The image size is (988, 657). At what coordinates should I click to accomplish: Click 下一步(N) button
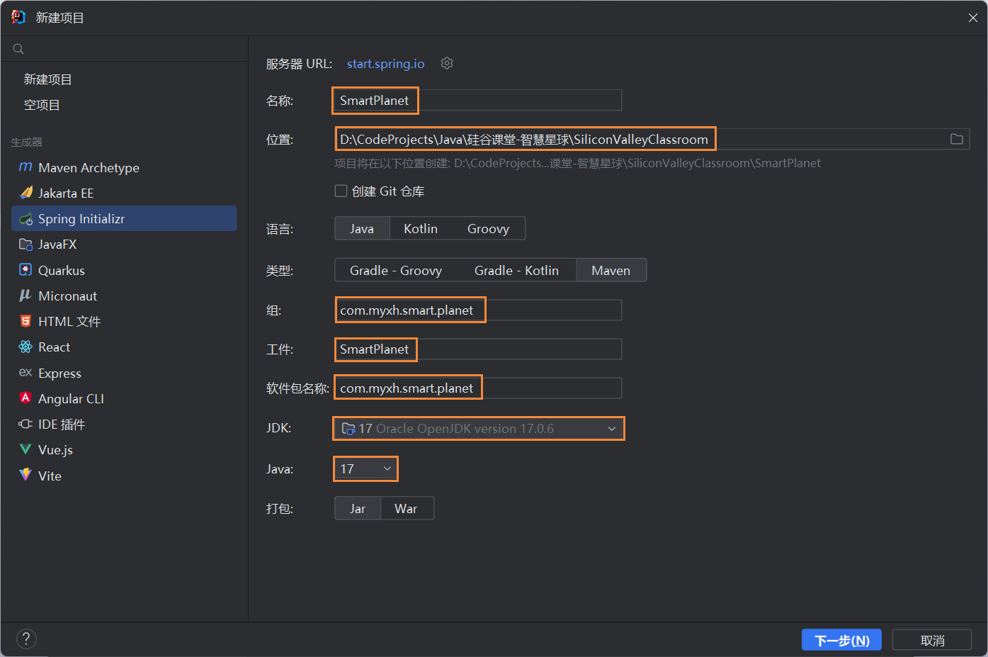841,640
